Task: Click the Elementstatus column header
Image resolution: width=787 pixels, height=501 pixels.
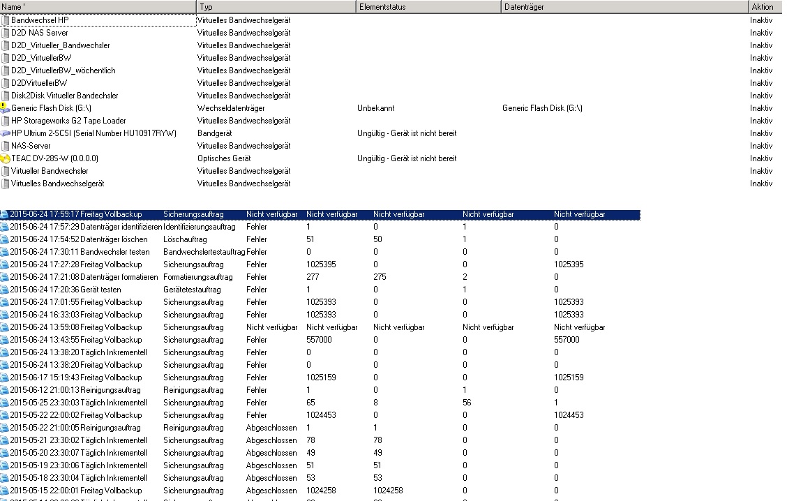Action: [428, 6]
